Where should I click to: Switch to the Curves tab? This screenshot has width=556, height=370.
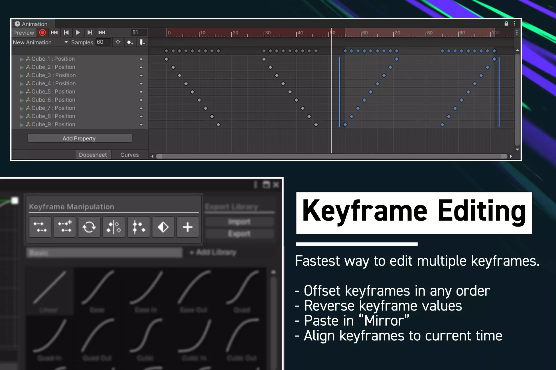129,155
